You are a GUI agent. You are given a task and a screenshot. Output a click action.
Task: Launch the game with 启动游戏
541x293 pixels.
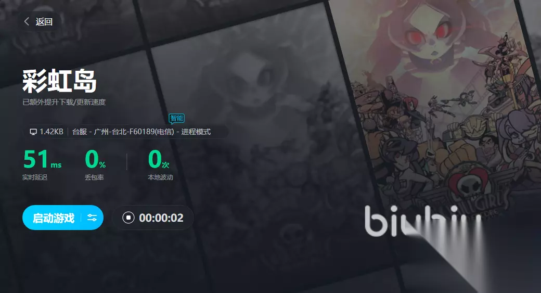click(54, 218)
